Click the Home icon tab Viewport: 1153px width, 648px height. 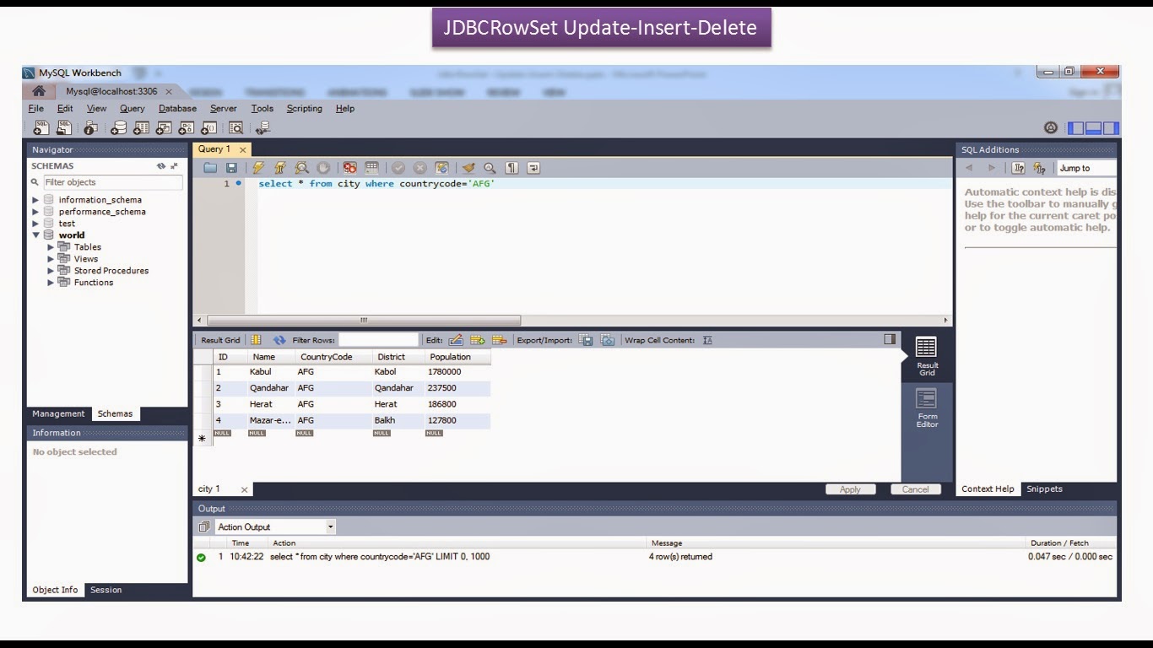click(39, 91)
